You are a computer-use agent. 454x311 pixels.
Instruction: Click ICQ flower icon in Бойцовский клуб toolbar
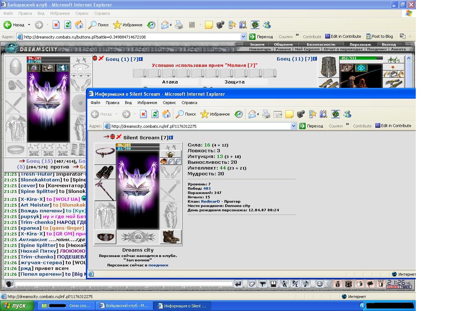(255, 25)
